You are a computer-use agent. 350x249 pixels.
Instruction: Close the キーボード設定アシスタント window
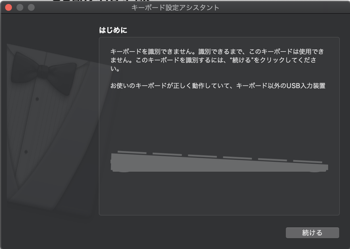(9, 7)
